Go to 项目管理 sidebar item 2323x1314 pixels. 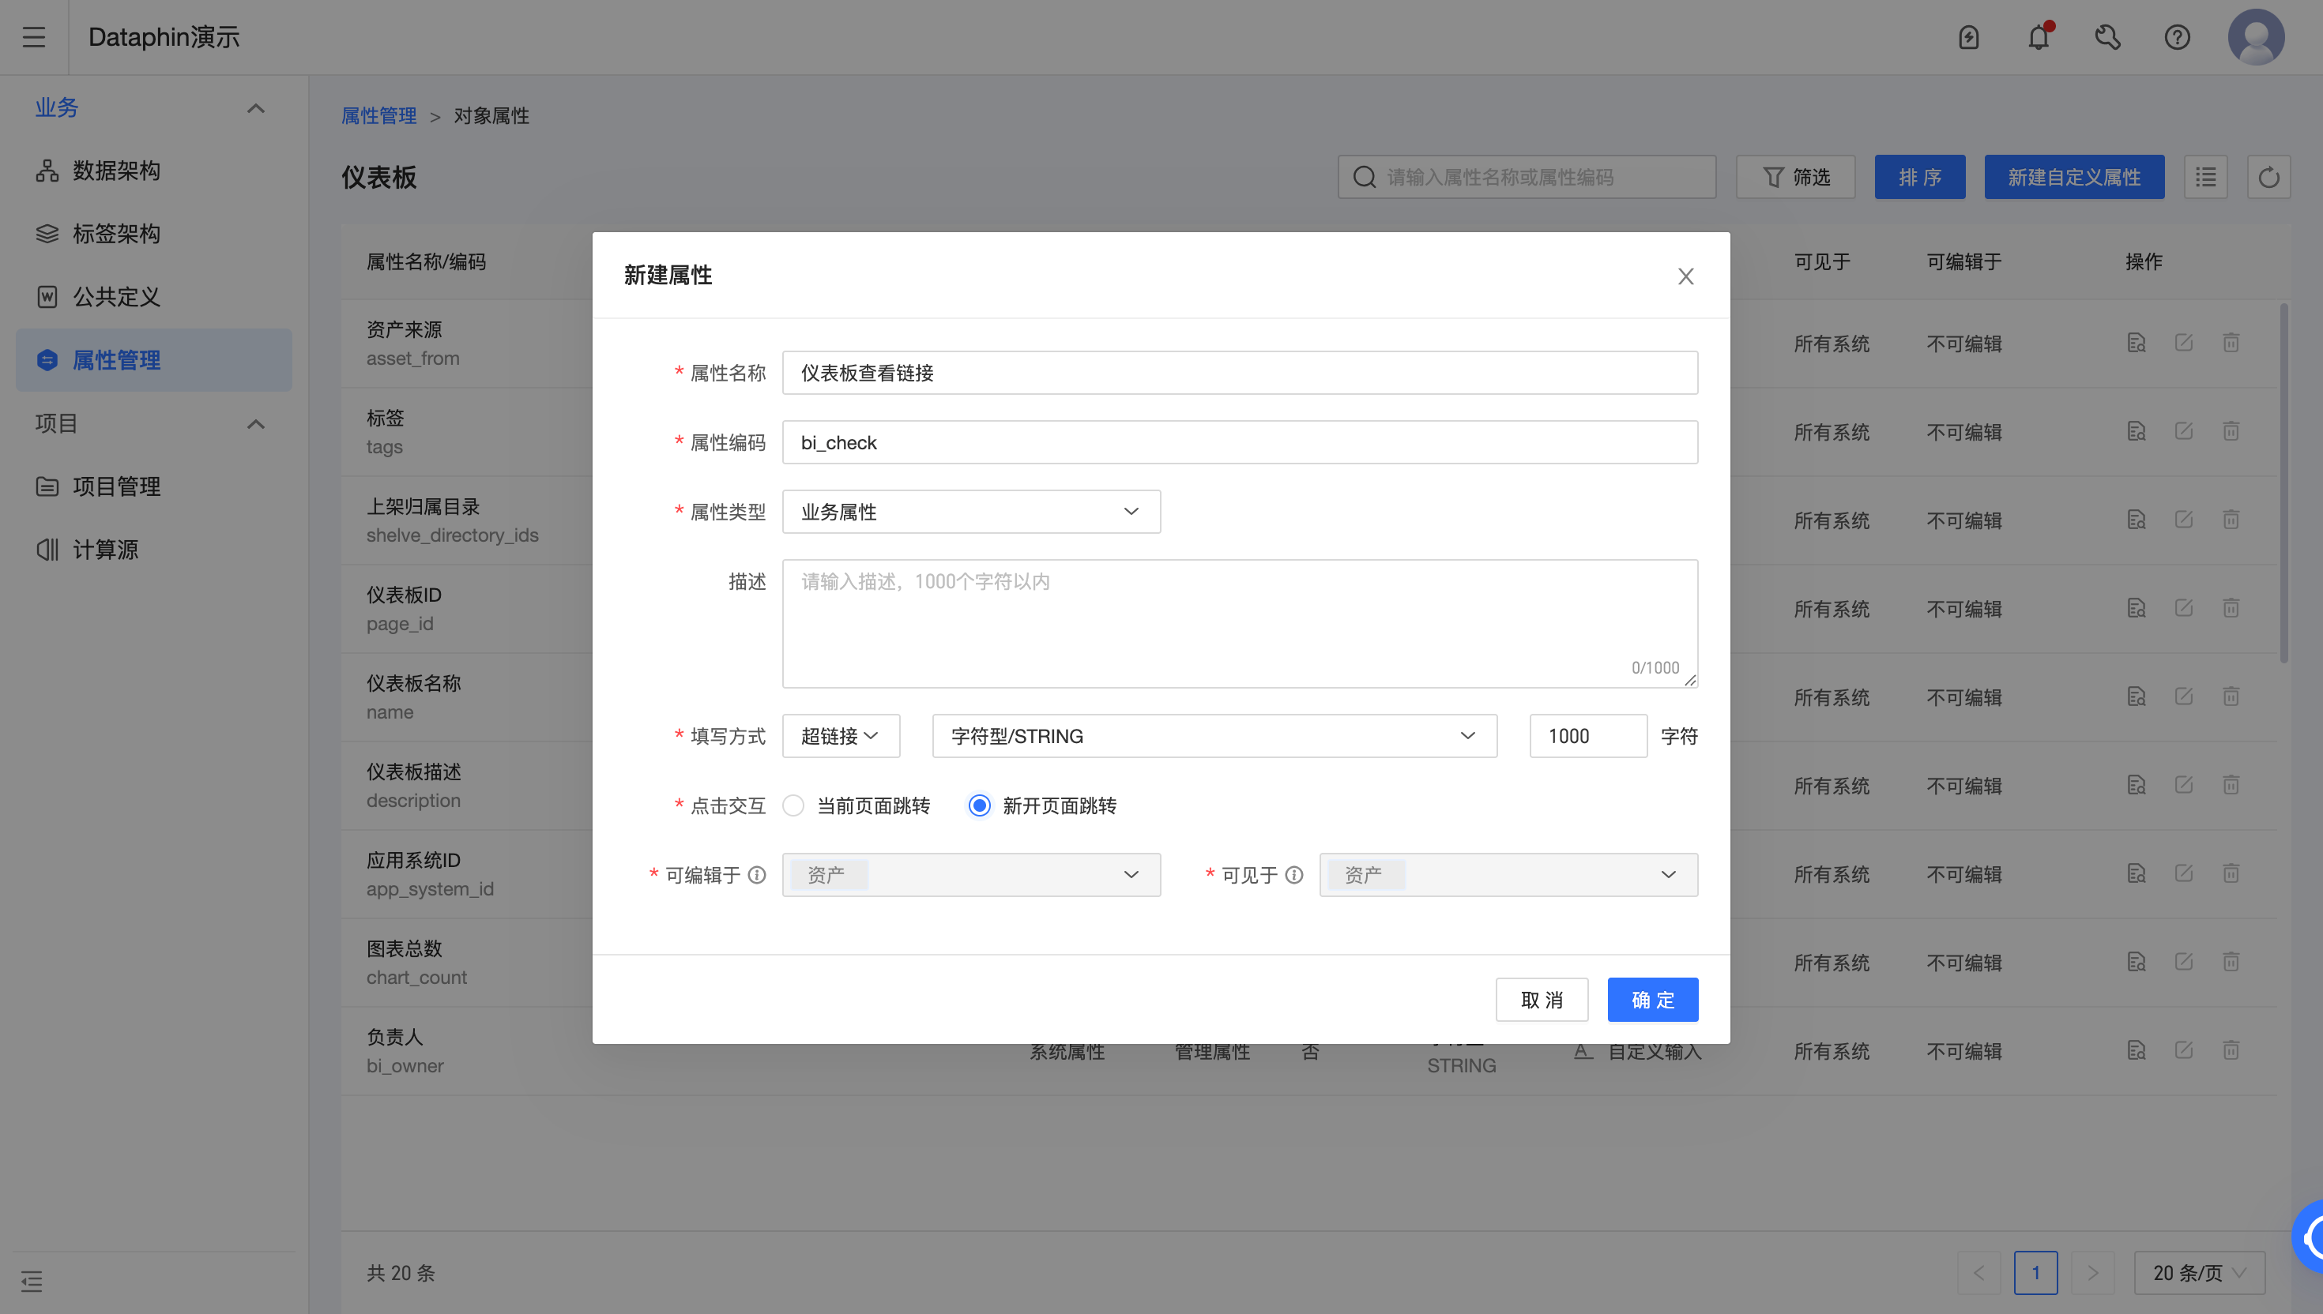point(115,486)
